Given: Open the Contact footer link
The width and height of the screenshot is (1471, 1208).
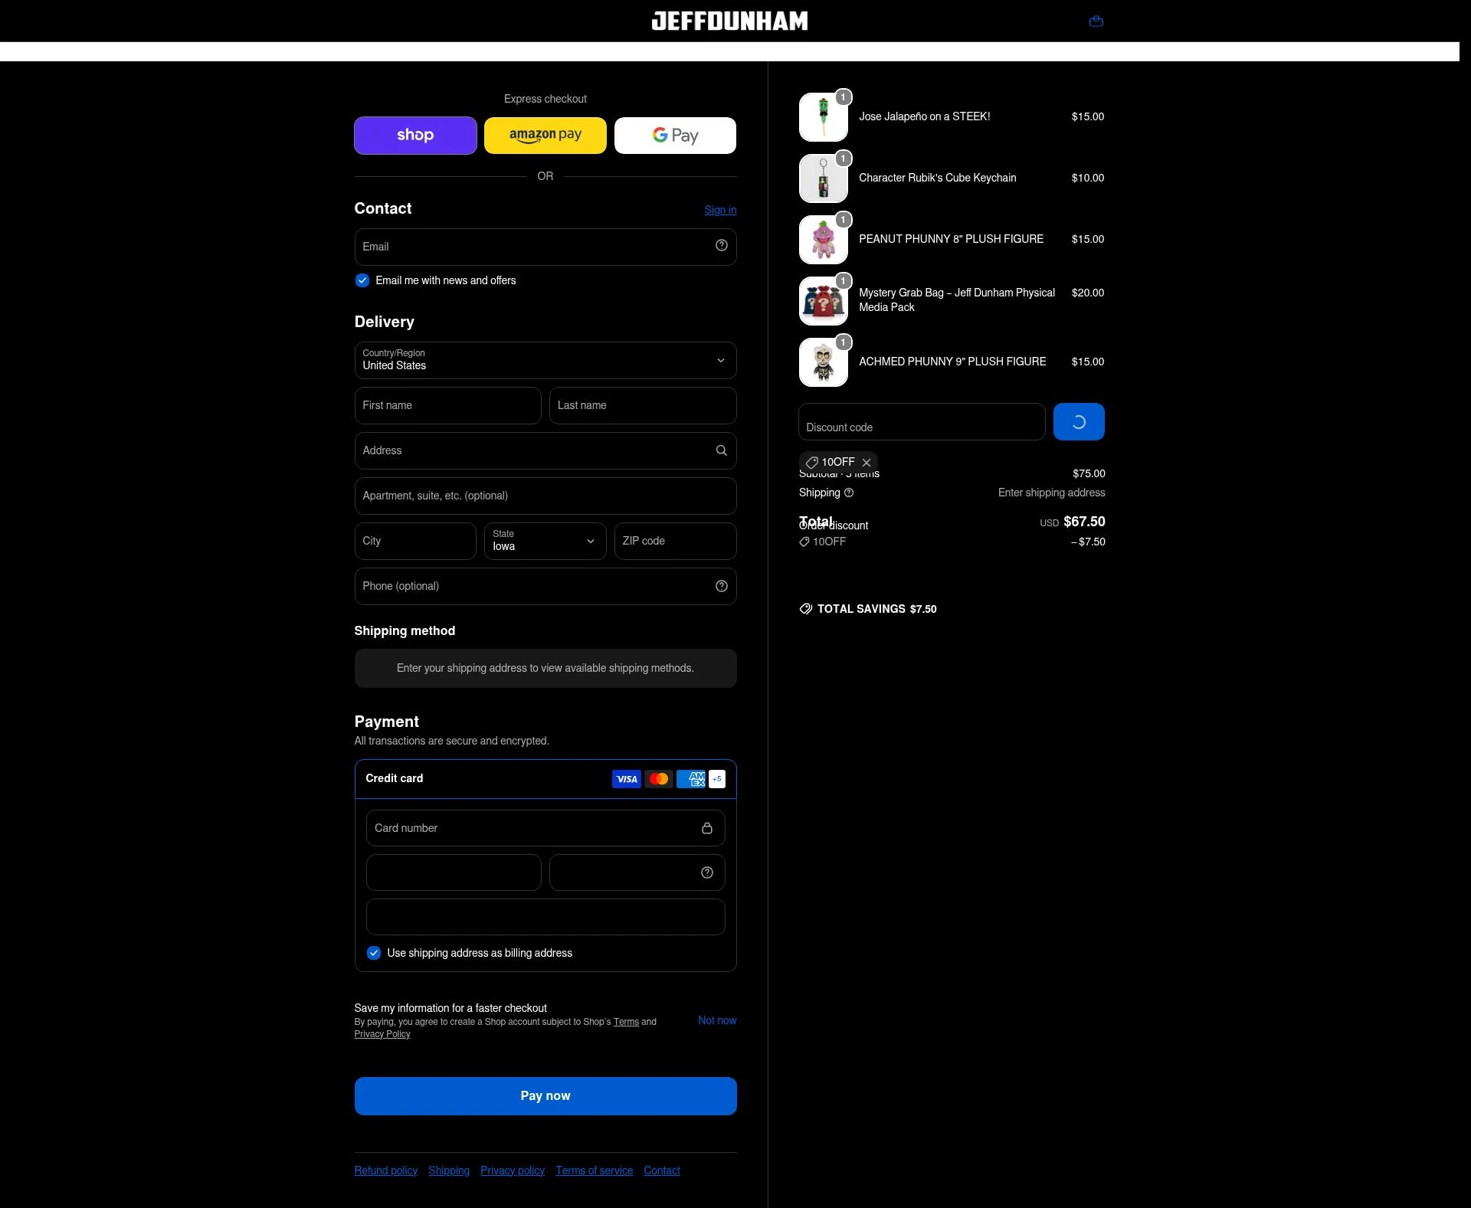Looking at the screenshot, I should (x=662, y=1170).
